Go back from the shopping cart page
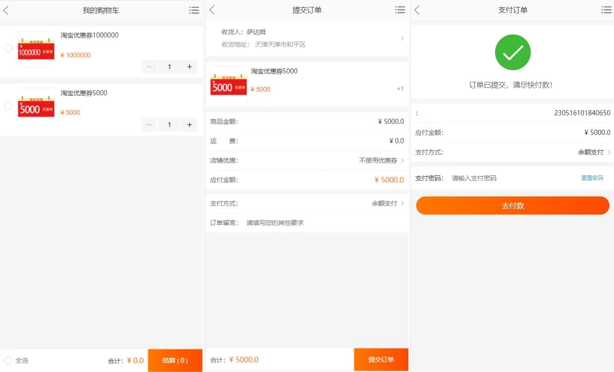Screen dimensions: 614x372 coord(6,10)
